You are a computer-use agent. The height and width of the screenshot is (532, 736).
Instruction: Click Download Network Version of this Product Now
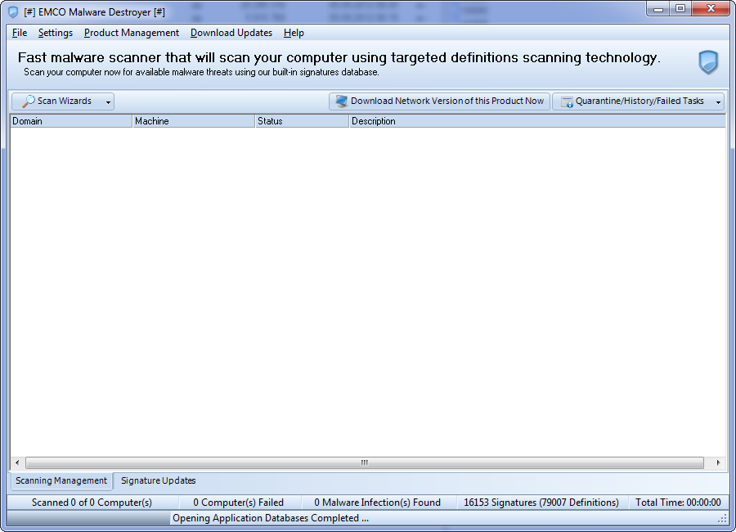(439, 101)
